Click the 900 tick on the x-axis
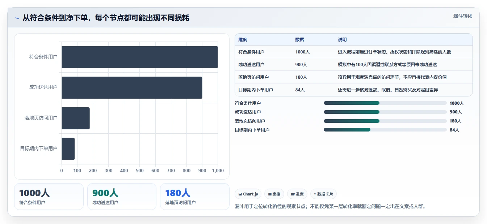This screenshot has width=487, height=224. pyautogui.click(x=202, y=171)
